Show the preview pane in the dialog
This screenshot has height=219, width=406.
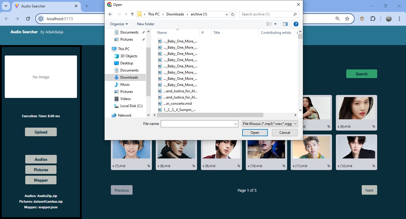point(285,24)
